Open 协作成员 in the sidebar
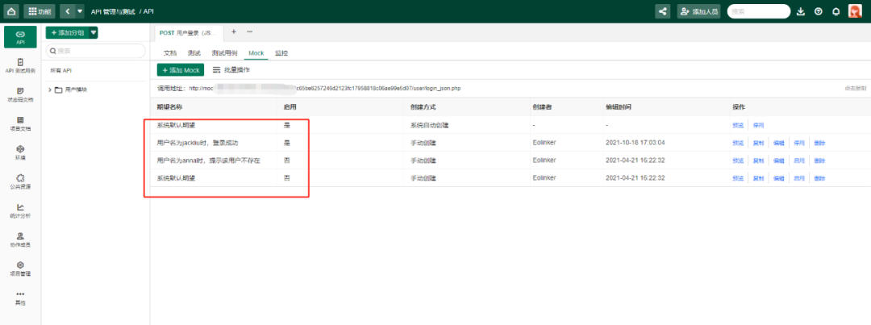Viewport: 871px width, 325px height. 20,240
